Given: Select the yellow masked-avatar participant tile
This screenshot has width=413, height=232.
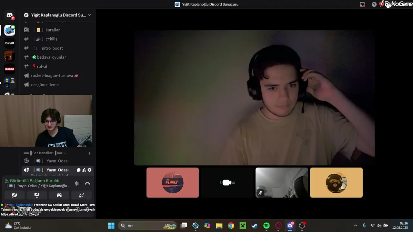Looking at the screenshot, I should coord(336,183).
